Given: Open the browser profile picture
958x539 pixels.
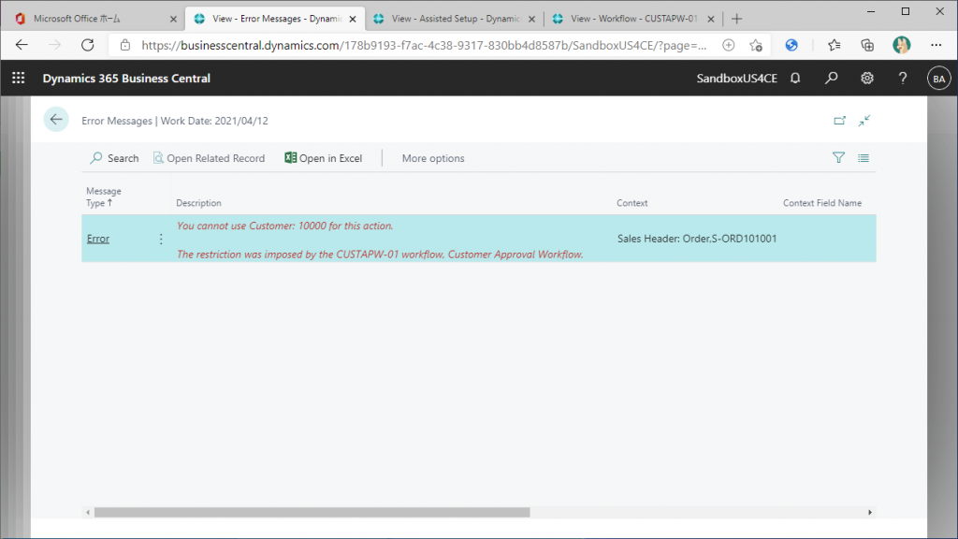Looking at the screenshot, I should [x=901, y=45].
